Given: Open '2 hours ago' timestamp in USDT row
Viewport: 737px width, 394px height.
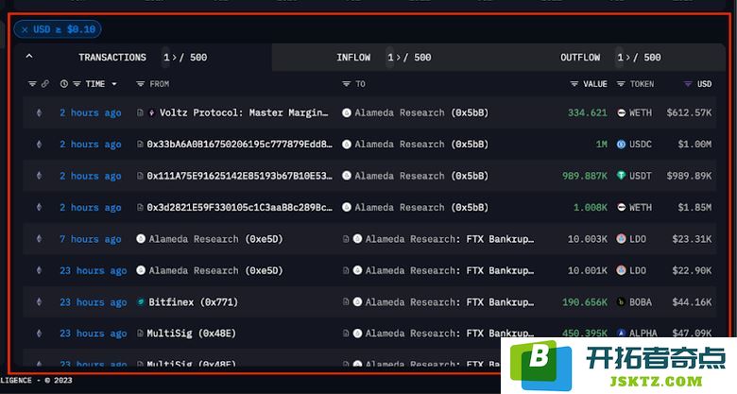Looking at the screenshot, I should point(91,176).
